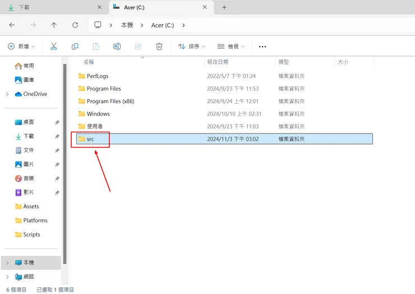Click 本機 in the address breadcrumb
415x294 pixels.
click(x=127, y=25)
